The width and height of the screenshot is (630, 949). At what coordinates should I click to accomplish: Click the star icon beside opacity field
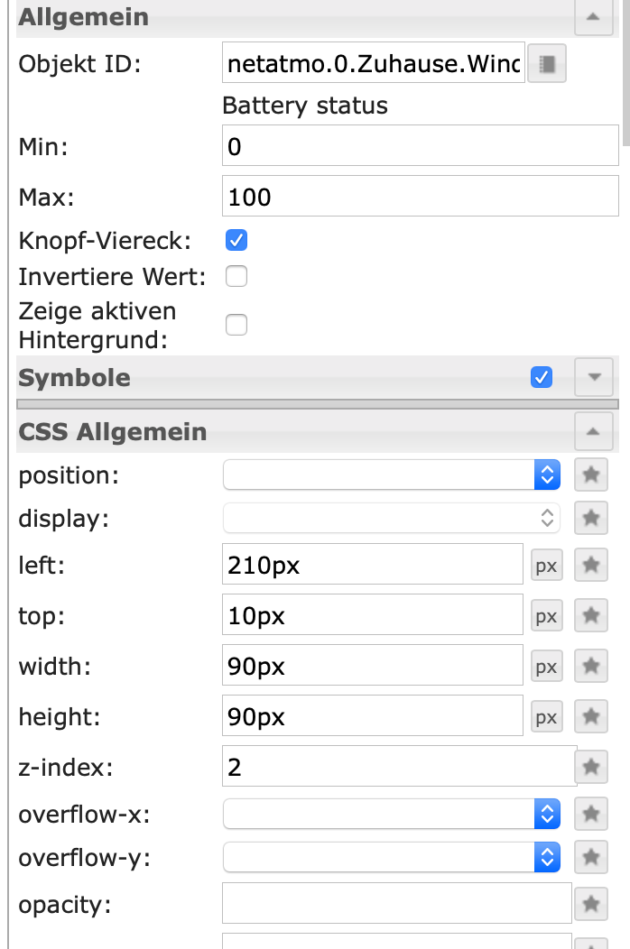(x=591, y=903)
